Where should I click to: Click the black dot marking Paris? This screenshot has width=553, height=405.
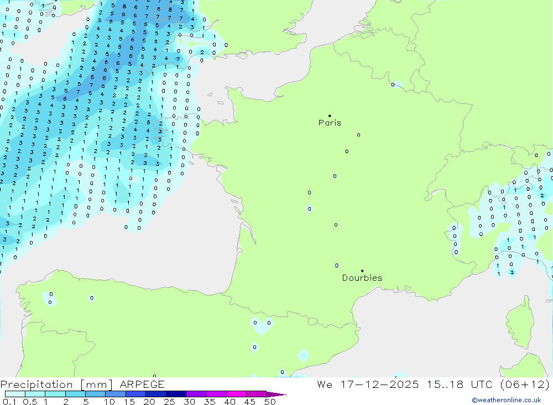point(330,115)
